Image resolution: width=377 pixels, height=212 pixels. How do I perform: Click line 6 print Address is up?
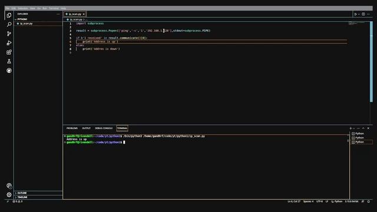click(100, 42)
